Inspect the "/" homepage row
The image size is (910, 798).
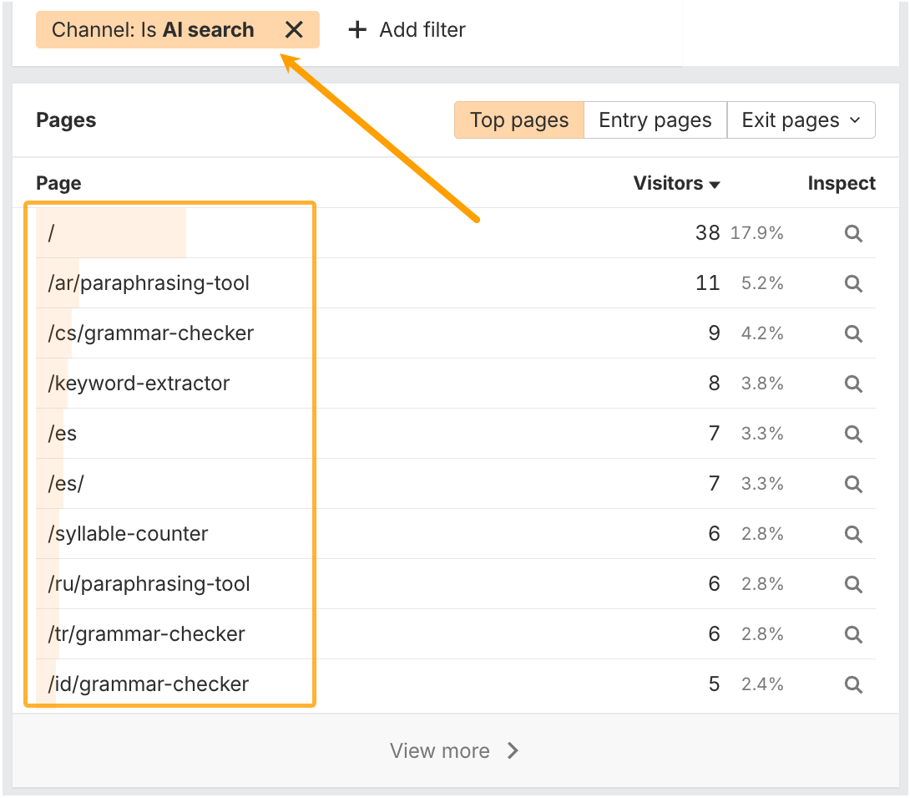[852, 233]
